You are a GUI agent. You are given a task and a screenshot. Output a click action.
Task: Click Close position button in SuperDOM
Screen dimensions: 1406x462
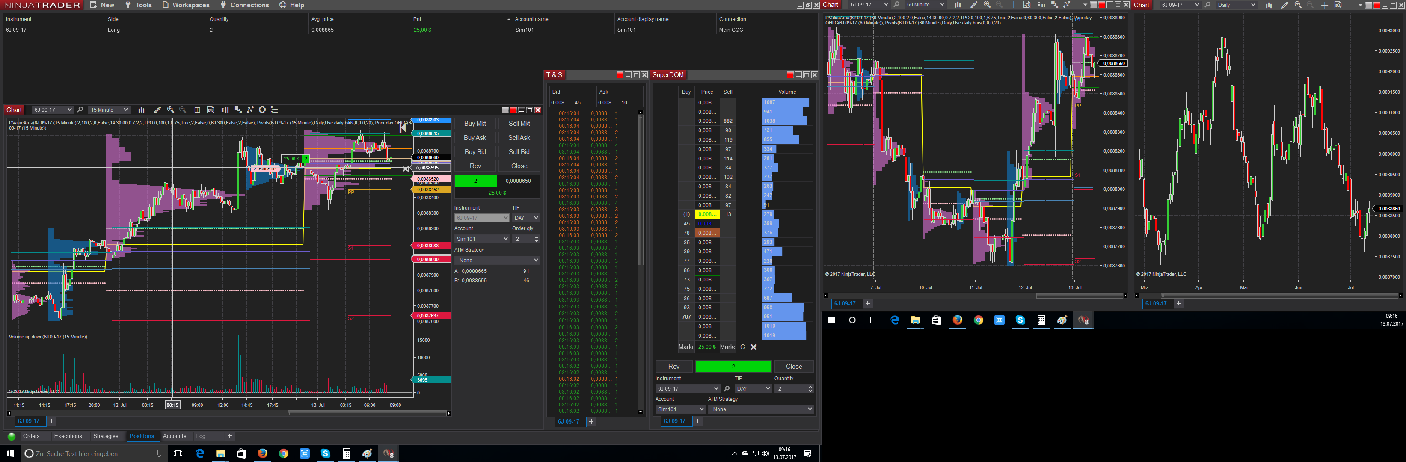pos(794,367)
